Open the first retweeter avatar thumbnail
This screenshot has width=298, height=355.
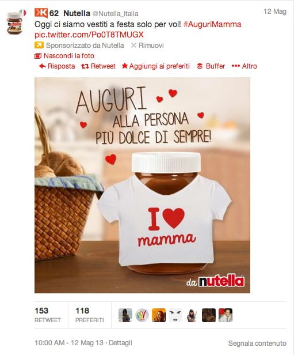pyautogui.click(x=125, y=315)
